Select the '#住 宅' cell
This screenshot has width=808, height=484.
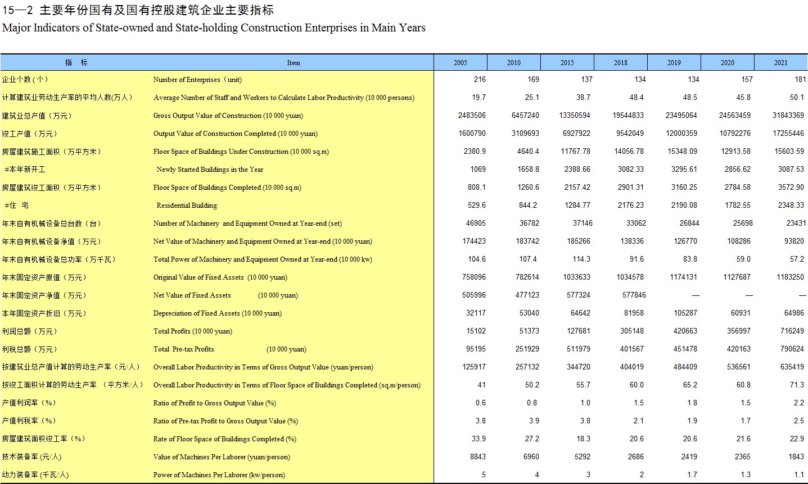point(17,206)
